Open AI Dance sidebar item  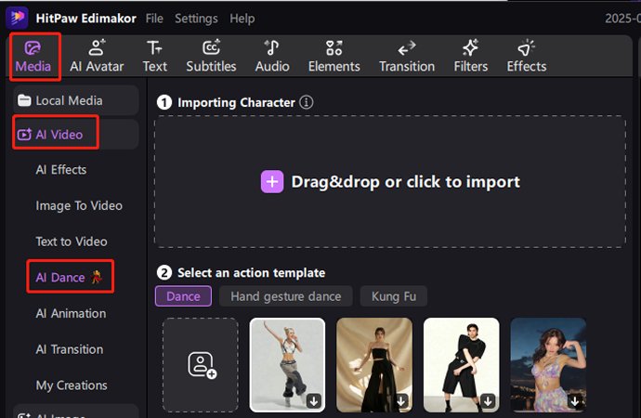[69, 278]
